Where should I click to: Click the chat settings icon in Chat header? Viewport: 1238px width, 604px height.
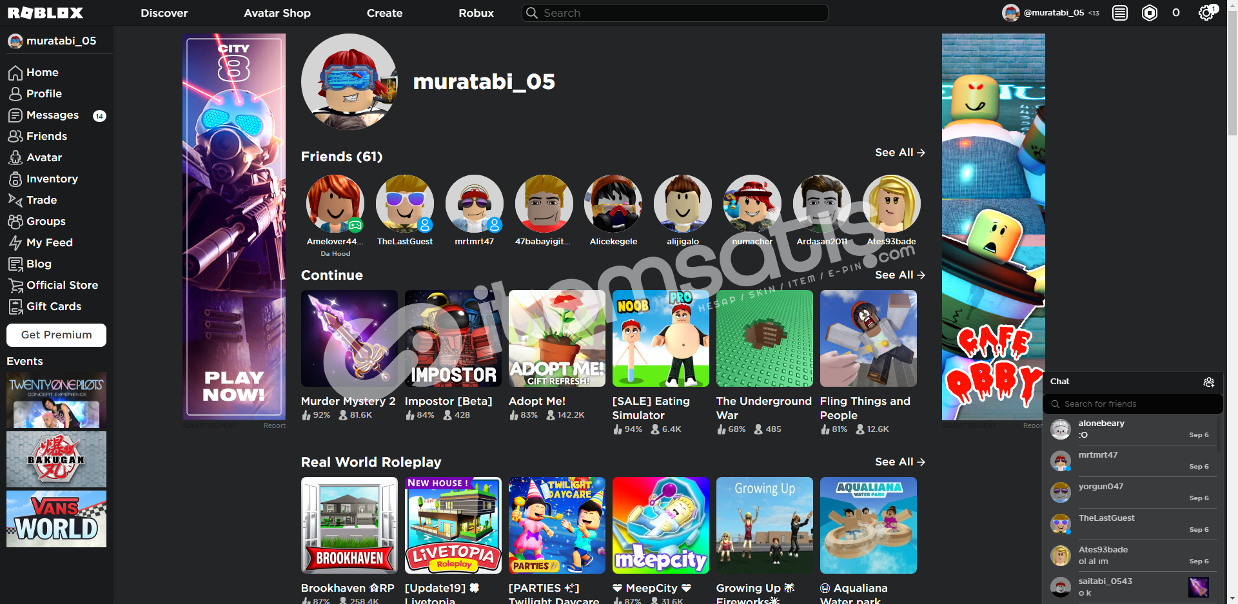pos(1209,382)
